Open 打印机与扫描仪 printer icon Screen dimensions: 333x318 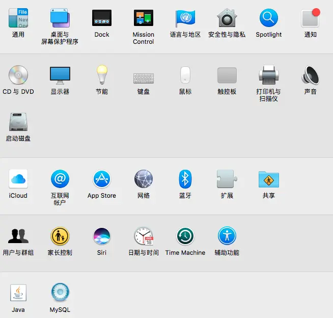click(x=269, y=75)
